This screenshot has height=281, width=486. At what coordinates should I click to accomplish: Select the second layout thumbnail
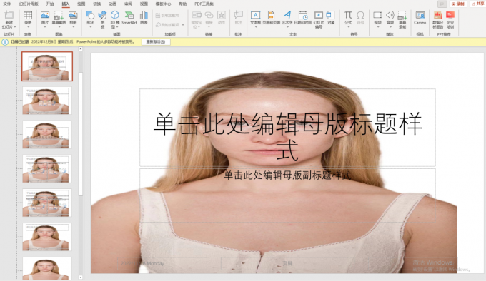[x=47, y=101]
